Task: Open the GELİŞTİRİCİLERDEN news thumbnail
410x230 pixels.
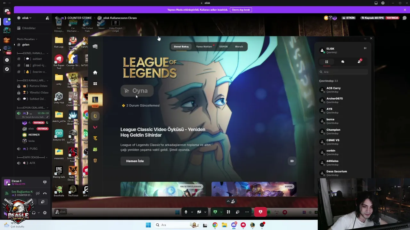Action: (x=163, y=189)
